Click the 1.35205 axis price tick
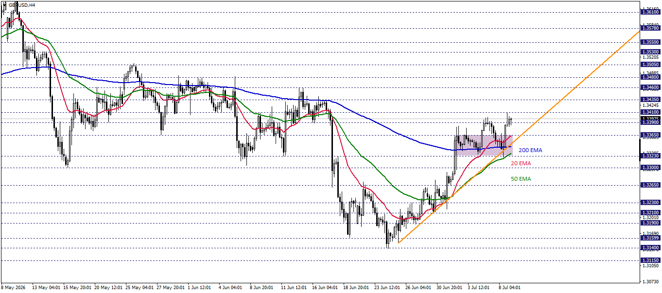This screenshot has width=662, height=293. 650,56
